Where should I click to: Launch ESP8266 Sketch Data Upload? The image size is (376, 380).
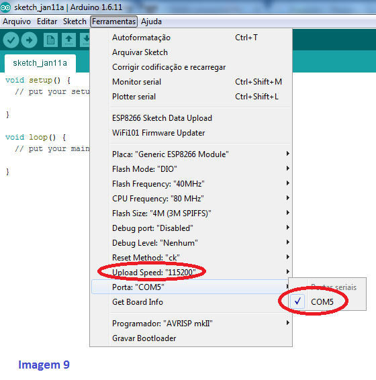click(x=191, y=118)
